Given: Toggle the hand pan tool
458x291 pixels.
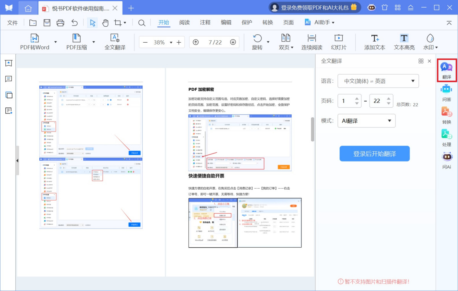Looking at the screenshot, I should [105, 22].
